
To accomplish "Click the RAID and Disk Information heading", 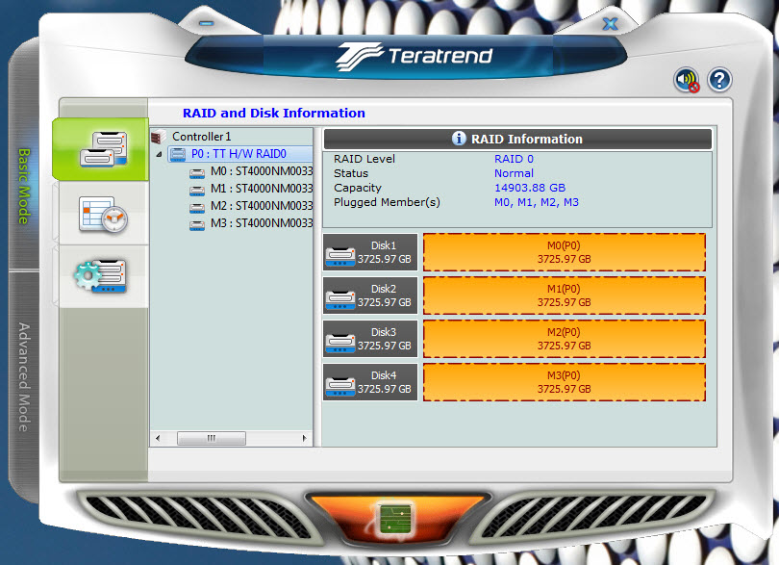I will pos(274,114).
